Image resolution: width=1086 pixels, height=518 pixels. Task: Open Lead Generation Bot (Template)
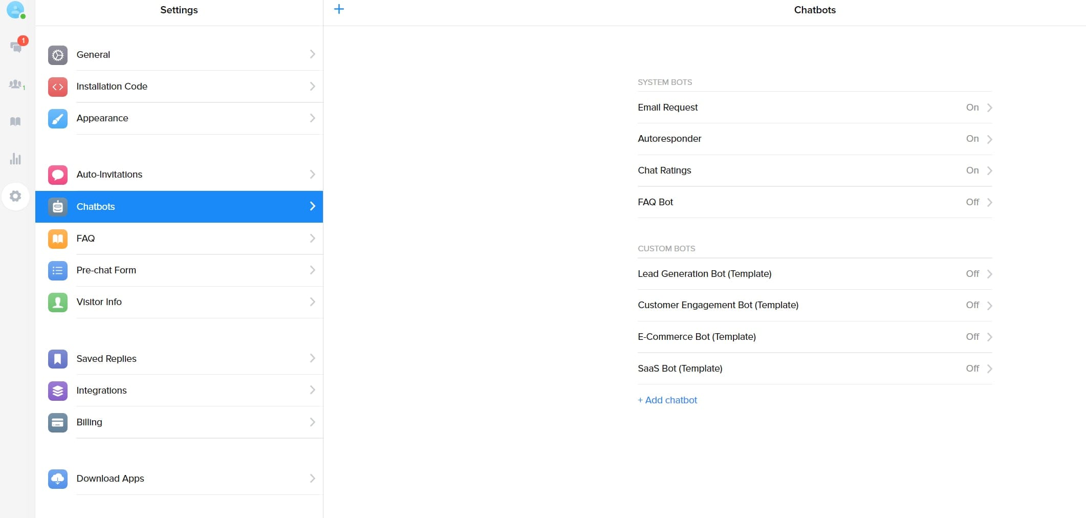tap(704, 274)
